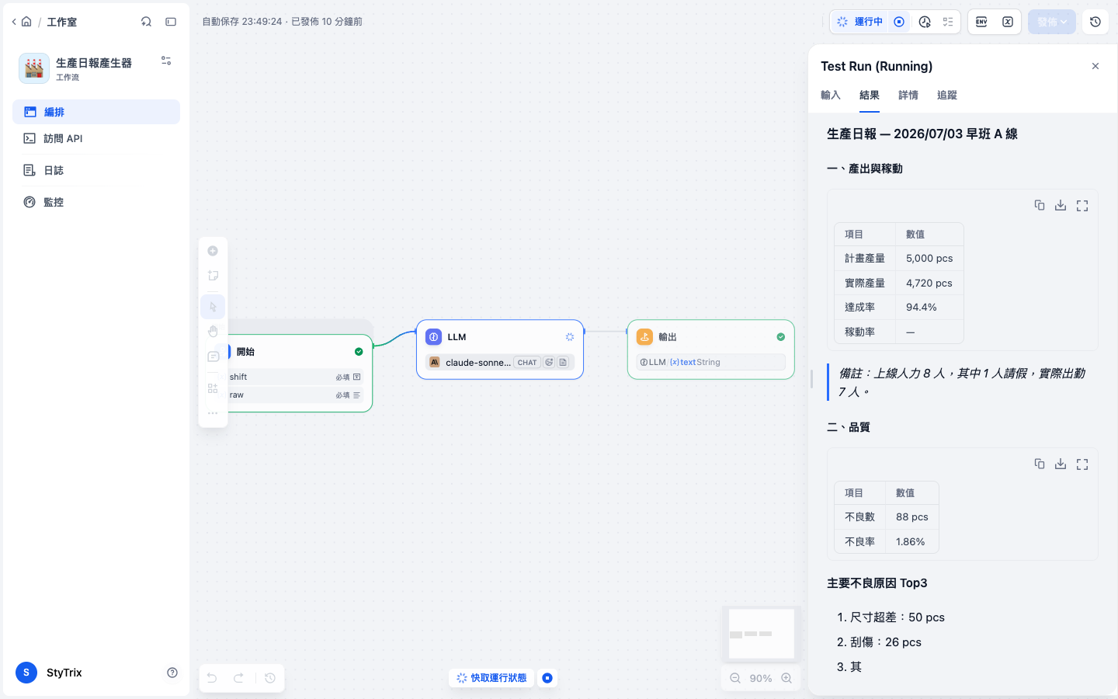
Task: Download the 產出與稼動 table
Action: click(1061, 205)
